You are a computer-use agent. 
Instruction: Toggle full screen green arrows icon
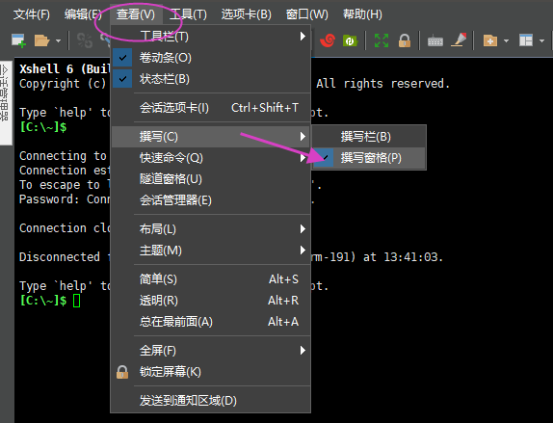(x=382, y=40)
